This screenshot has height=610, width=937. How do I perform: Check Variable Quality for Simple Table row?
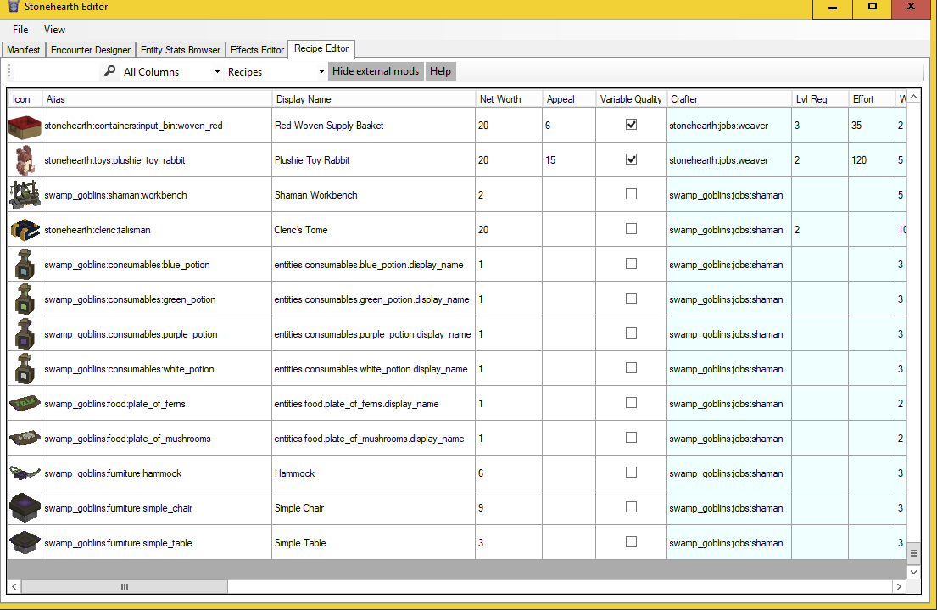coord(631,542)
